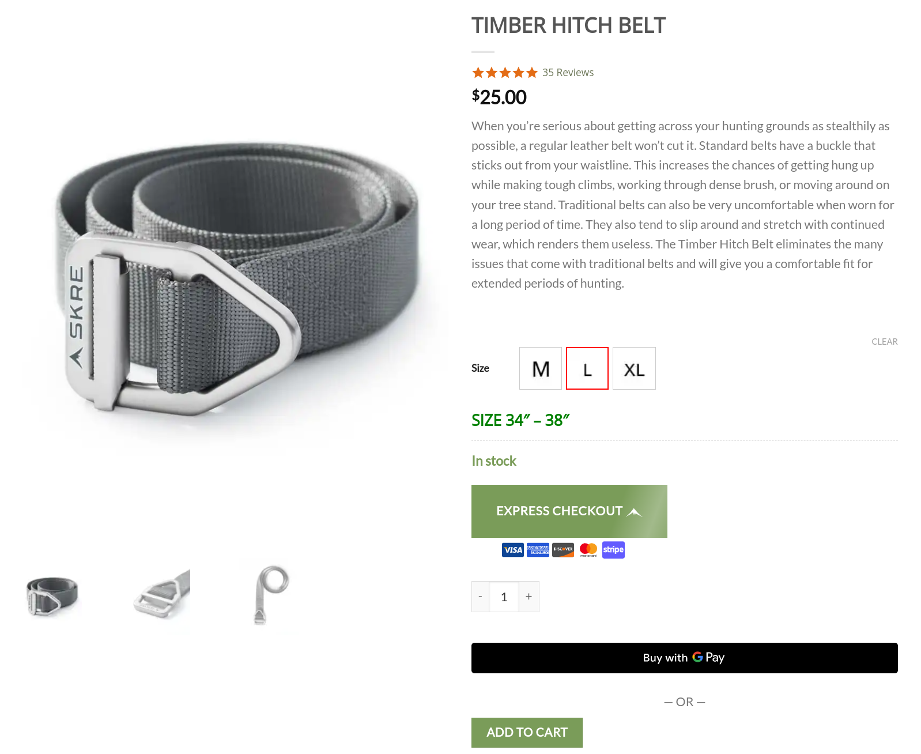Screen dimensions: 921x754
Task: Buy with Google Pay
Action: pos(685,658)
